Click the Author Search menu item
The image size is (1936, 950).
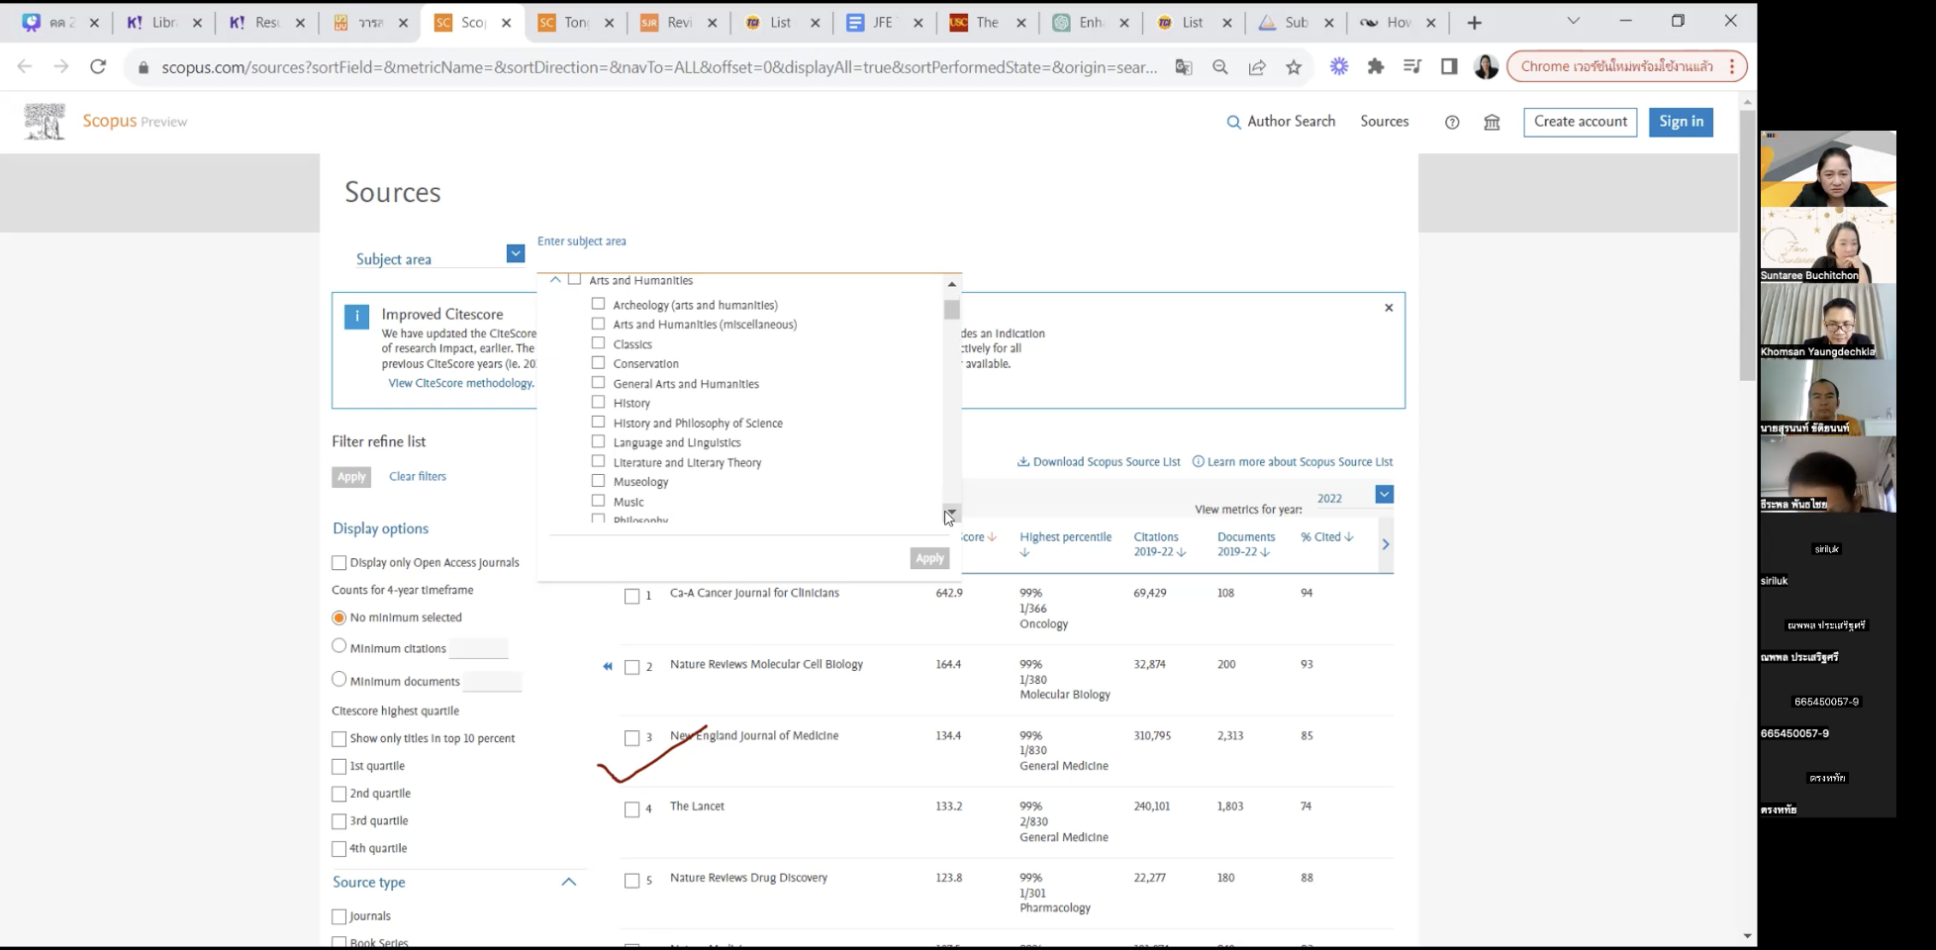coord(1282,121)
